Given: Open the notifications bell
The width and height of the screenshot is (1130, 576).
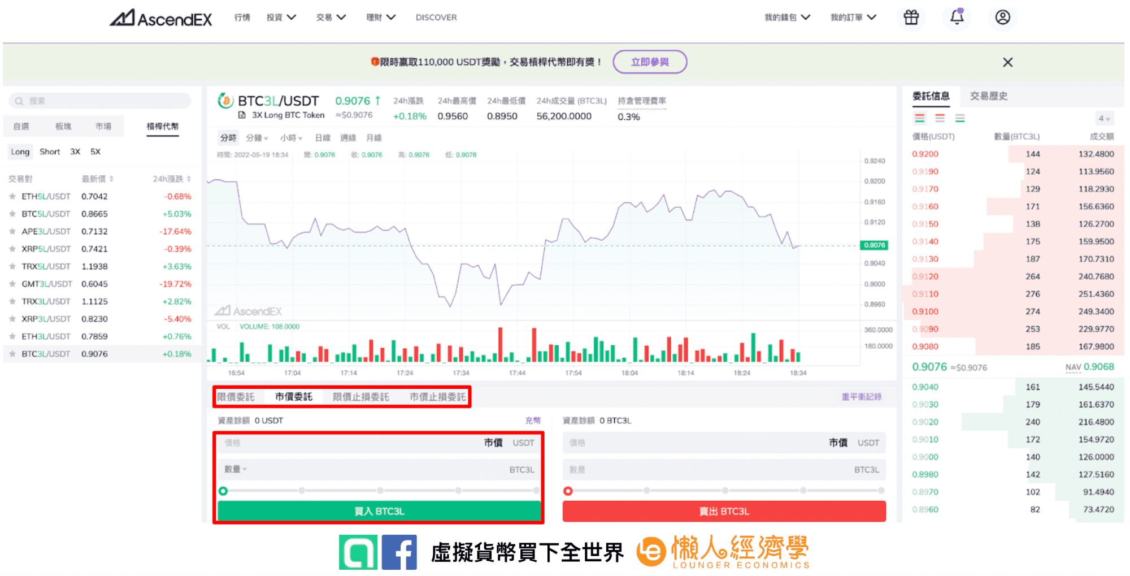Looking at the screenshot, I should pos(957,17).
